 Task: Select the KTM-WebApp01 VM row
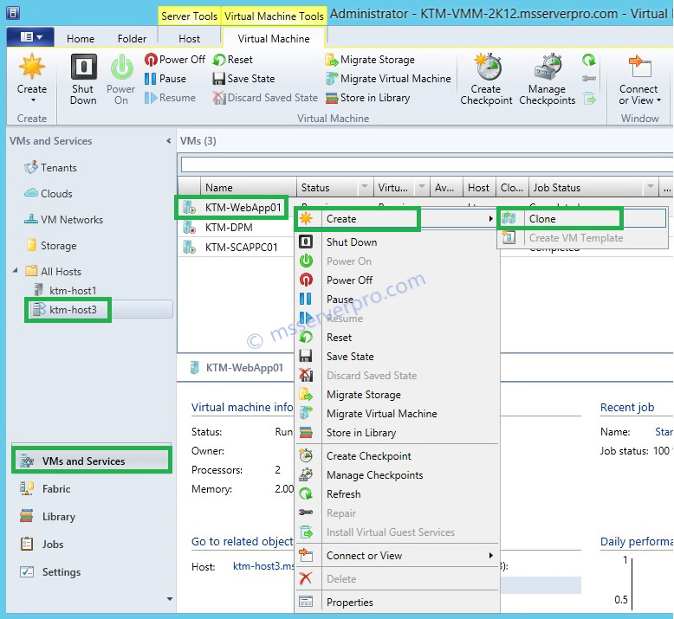coord(243,208)
